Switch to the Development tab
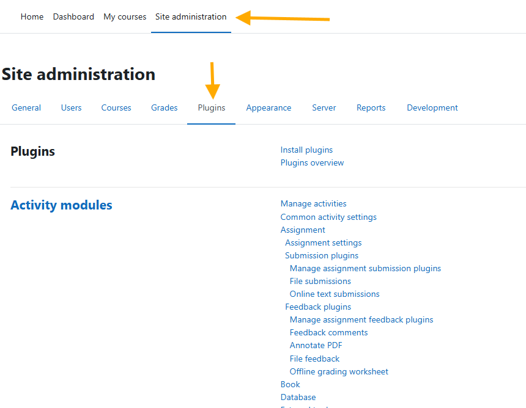Screen dimensions: 526x408 pos(432,107)
